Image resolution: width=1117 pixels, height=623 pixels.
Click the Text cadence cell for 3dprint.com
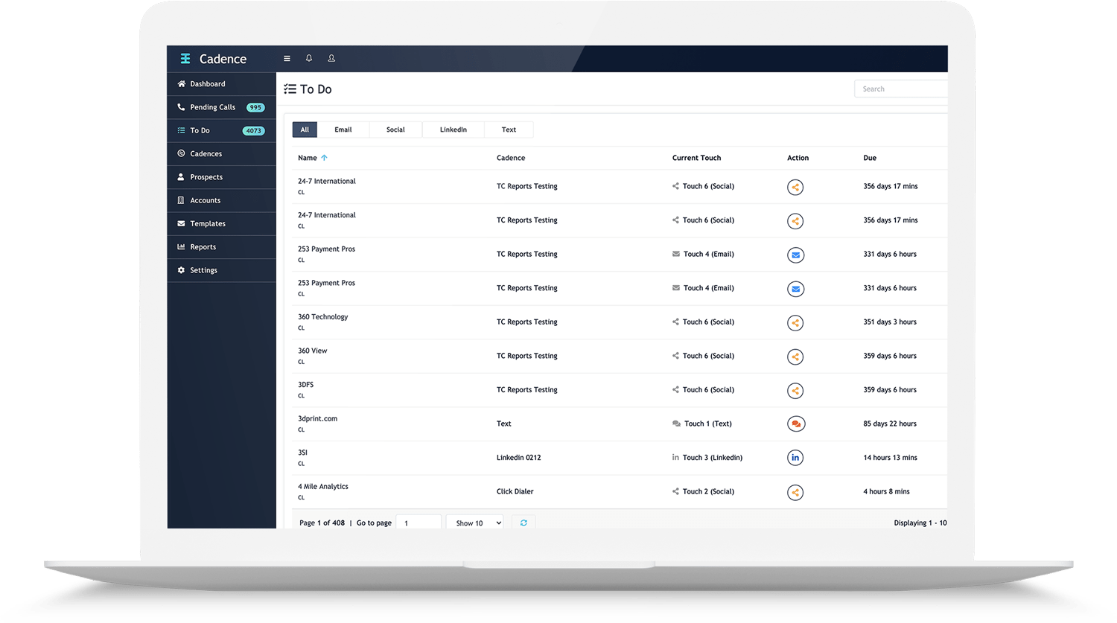(x=504, y=424)
